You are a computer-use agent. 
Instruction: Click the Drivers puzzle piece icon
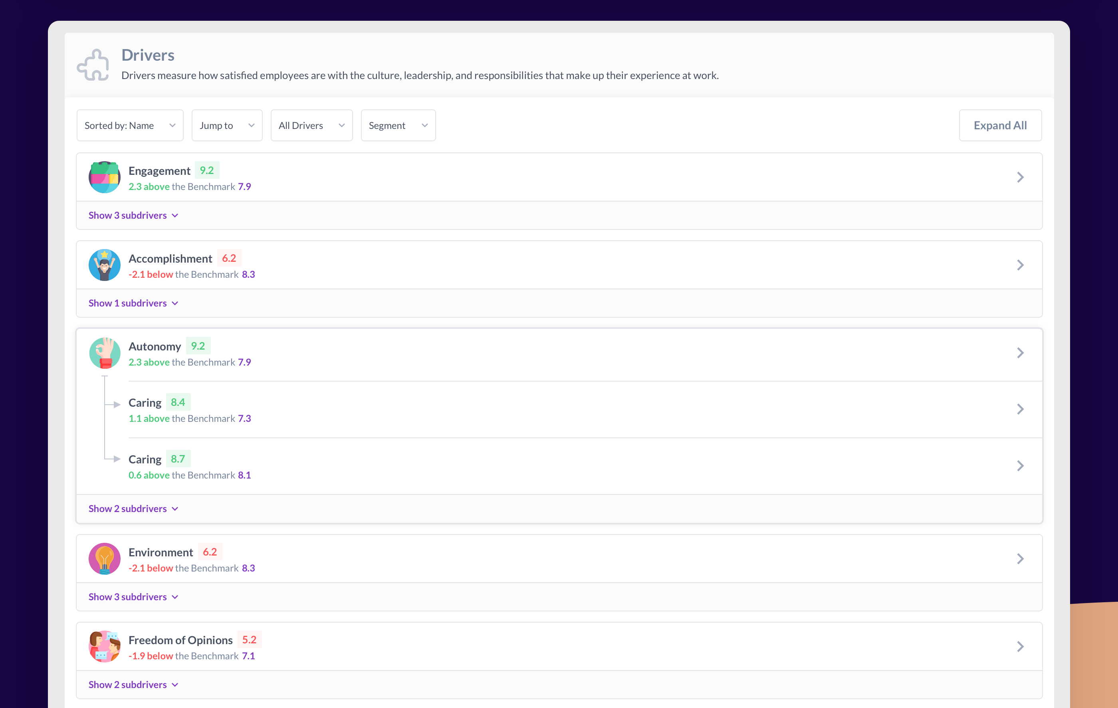(93, 65)
